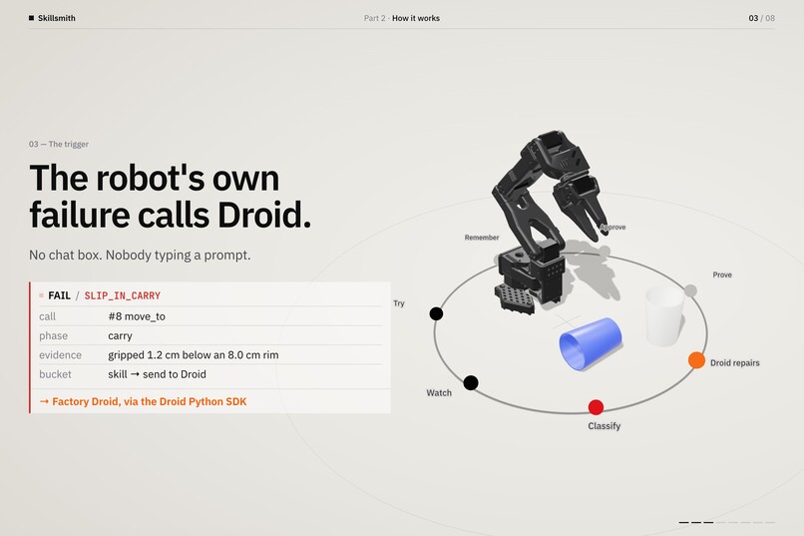Select the black Watch node on the loop
The height and width of the screenshot is (536, 804).
coord(471,382)
